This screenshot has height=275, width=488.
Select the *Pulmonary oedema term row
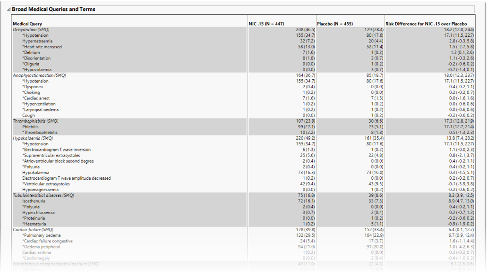(42, 235)
